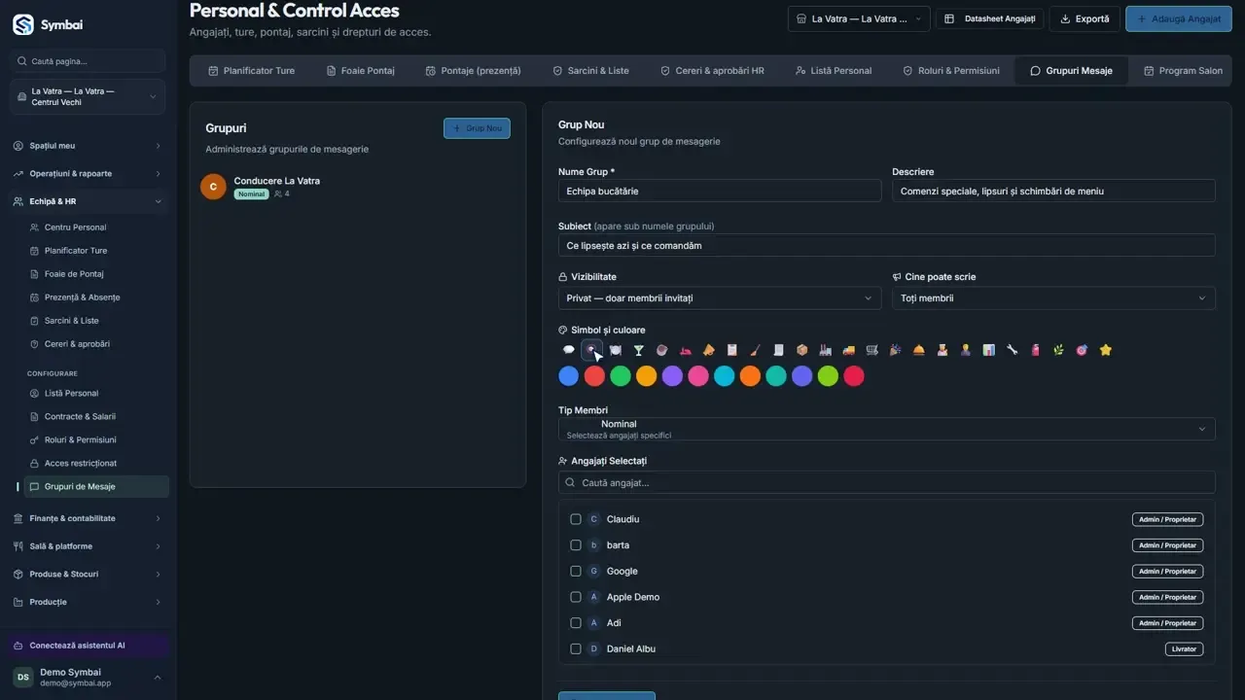Pick the bar chart group symbol
The height and width of the screenshot is (700, 1245).
tap(989, 350)
